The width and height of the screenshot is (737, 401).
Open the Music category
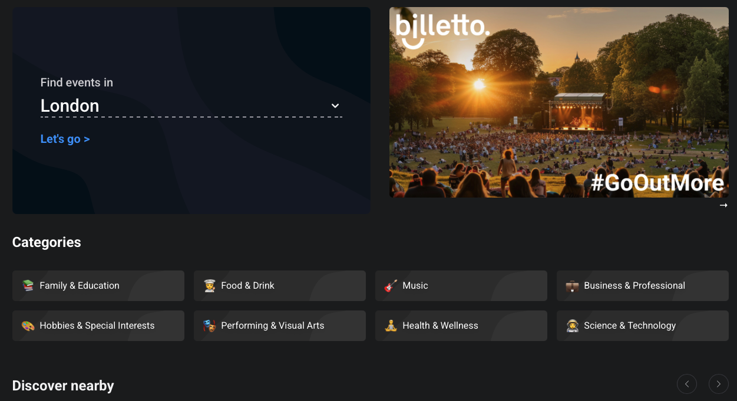point(461,286)
